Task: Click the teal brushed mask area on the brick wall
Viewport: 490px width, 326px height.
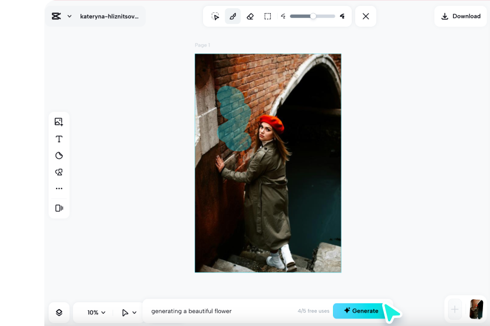Action: click(x=234, y=119)
